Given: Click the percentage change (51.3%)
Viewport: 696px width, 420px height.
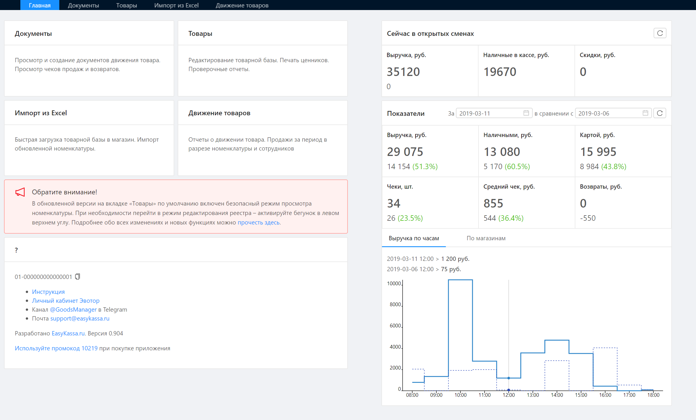Looking at the screenshot, I should [x=425, y=167].
